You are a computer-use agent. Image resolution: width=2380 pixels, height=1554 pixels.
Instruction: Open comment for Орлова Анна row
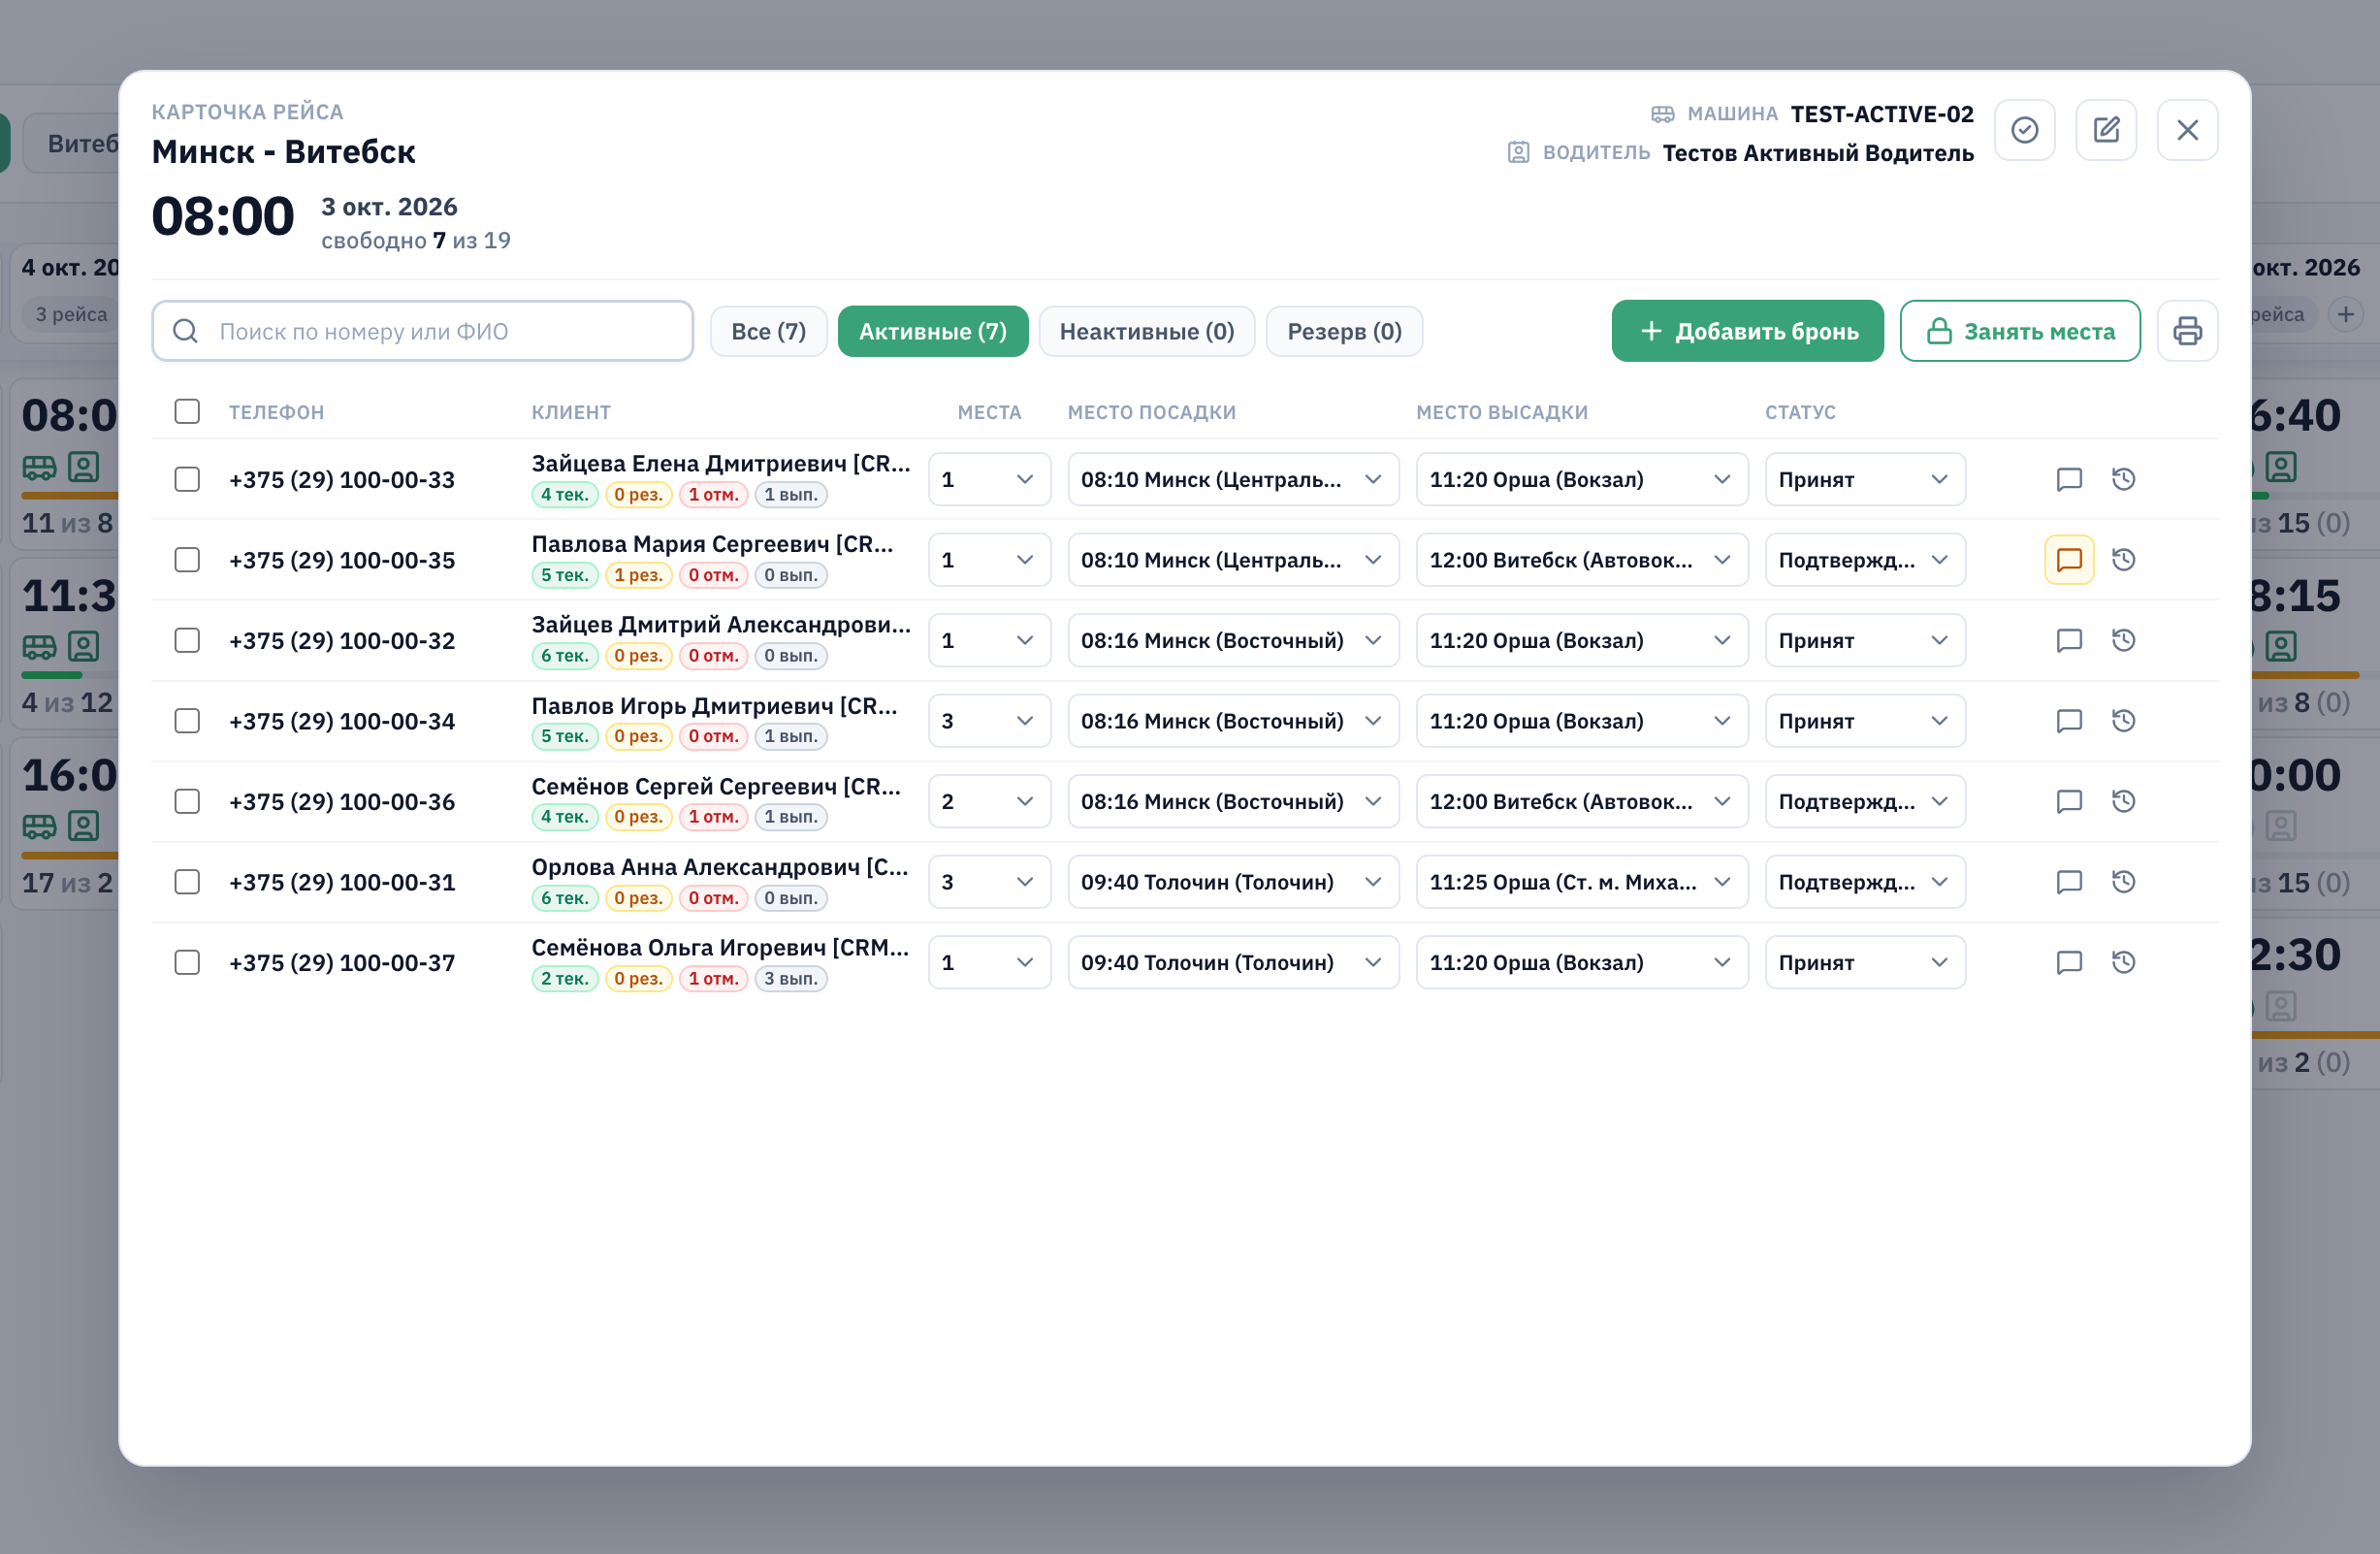click(x=2069, y=882)
